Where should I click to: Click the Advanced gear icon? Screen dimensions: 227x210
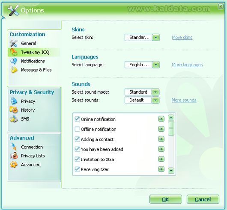click(x=14, y=165)
